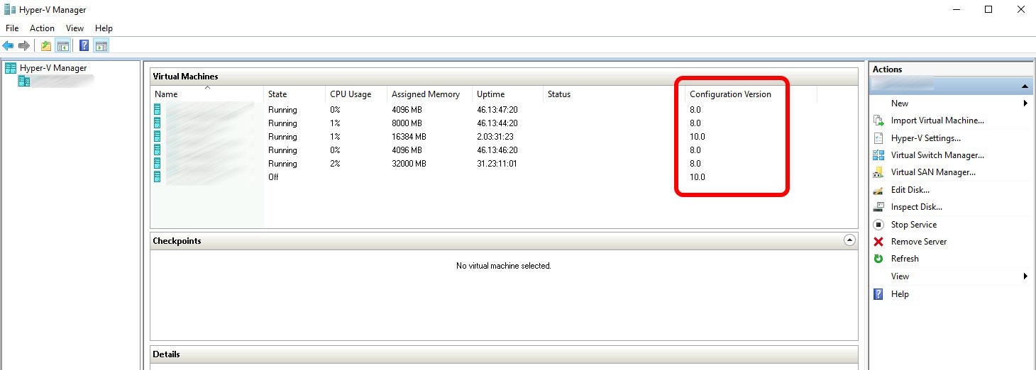
Task: Click the Edit Disk action
Action: (910, 190)
